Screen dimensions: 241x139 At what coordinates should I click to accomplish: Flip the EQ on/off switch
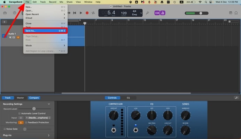[x=135, y=130]
